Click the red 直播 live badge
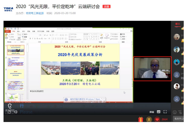Viewport: 187px width, 125px height. pos(106,7)
